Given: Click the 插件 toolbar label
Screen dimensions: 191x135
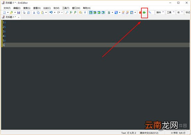Looking at the screenshot, I should tap(159, 12).
